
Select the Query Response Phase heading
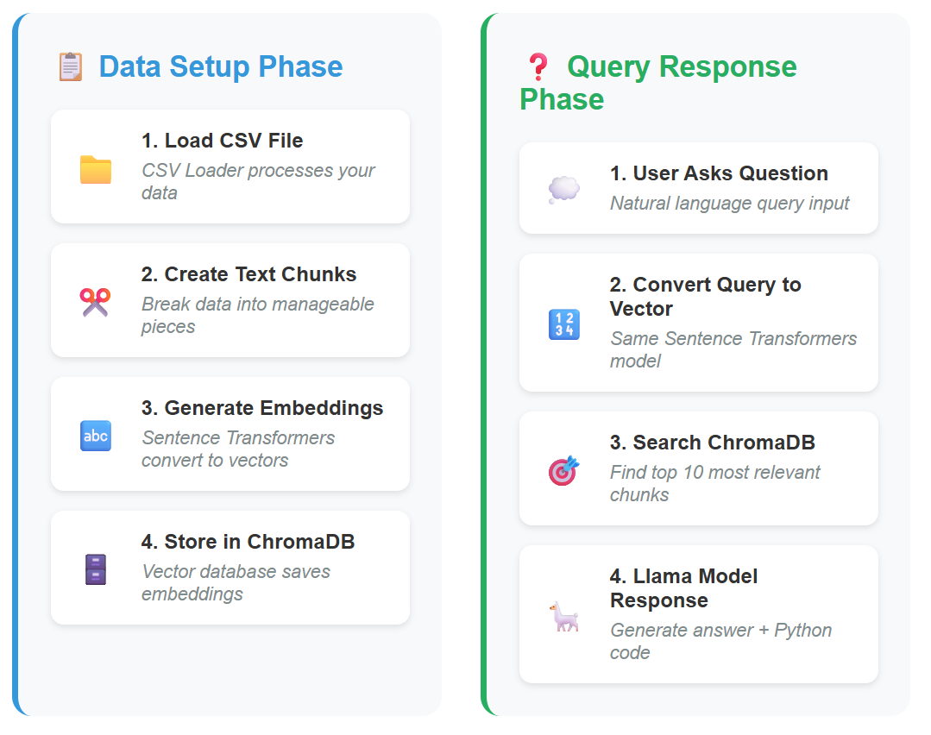click(x=657, y=83)
